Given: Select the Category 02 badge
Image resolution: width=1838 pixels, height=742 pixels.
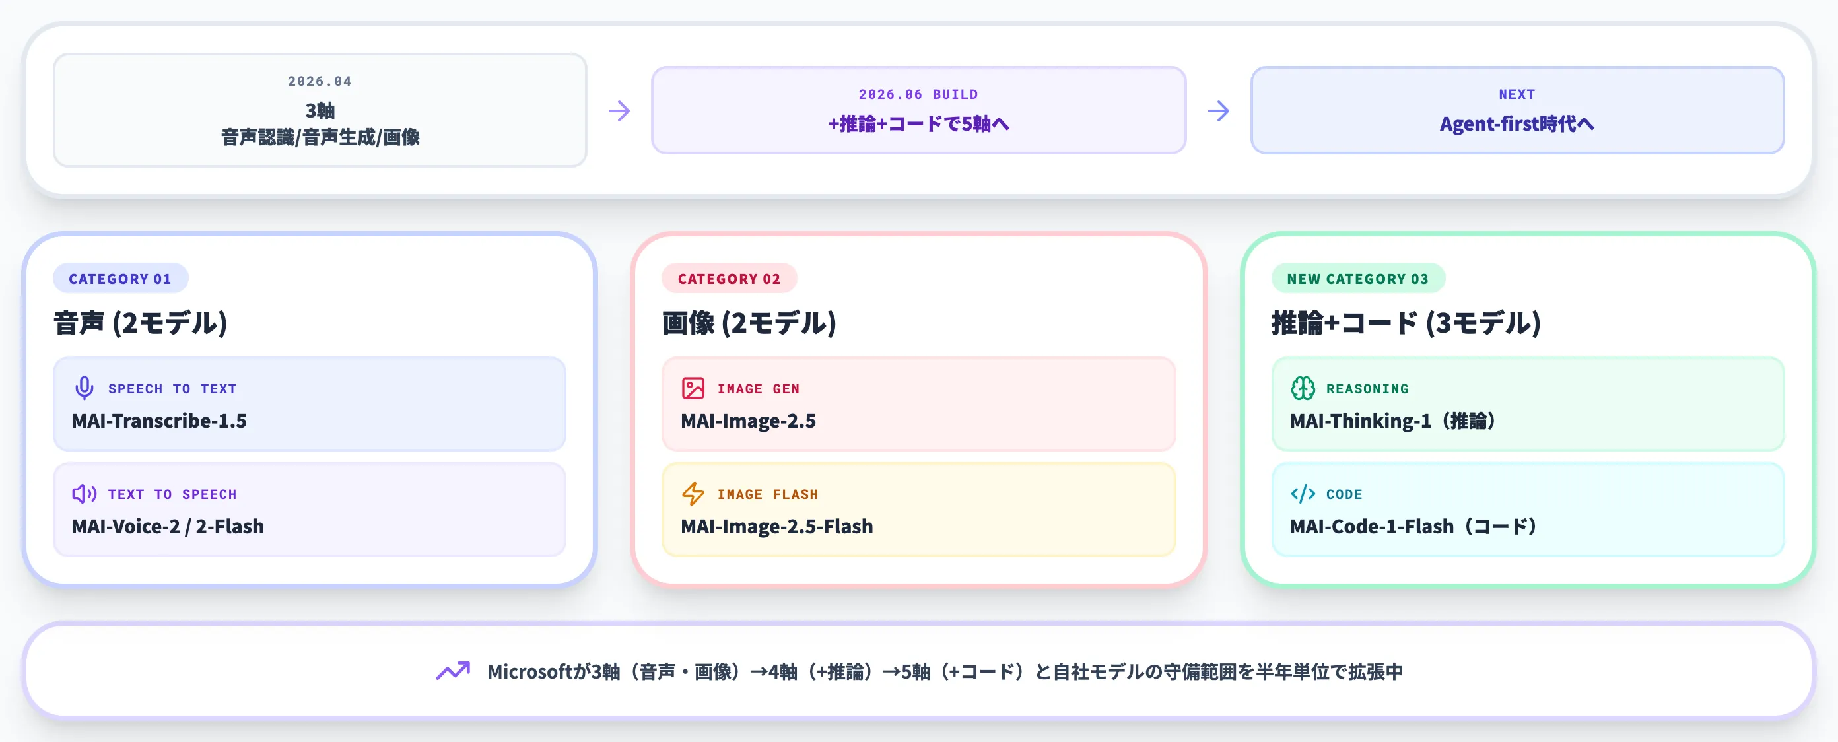Looking at the screenshot, I should pyautogui.click(x=730, y=279).
